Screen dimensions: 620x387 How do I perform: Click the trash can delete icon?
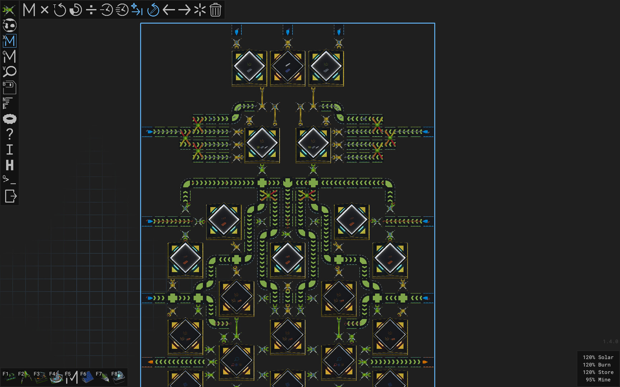pyautogui.click(x=215, y=10)
